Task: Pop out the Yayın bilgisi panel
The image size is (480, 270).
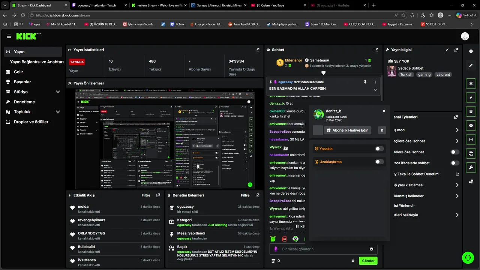Action: (456, 49)
